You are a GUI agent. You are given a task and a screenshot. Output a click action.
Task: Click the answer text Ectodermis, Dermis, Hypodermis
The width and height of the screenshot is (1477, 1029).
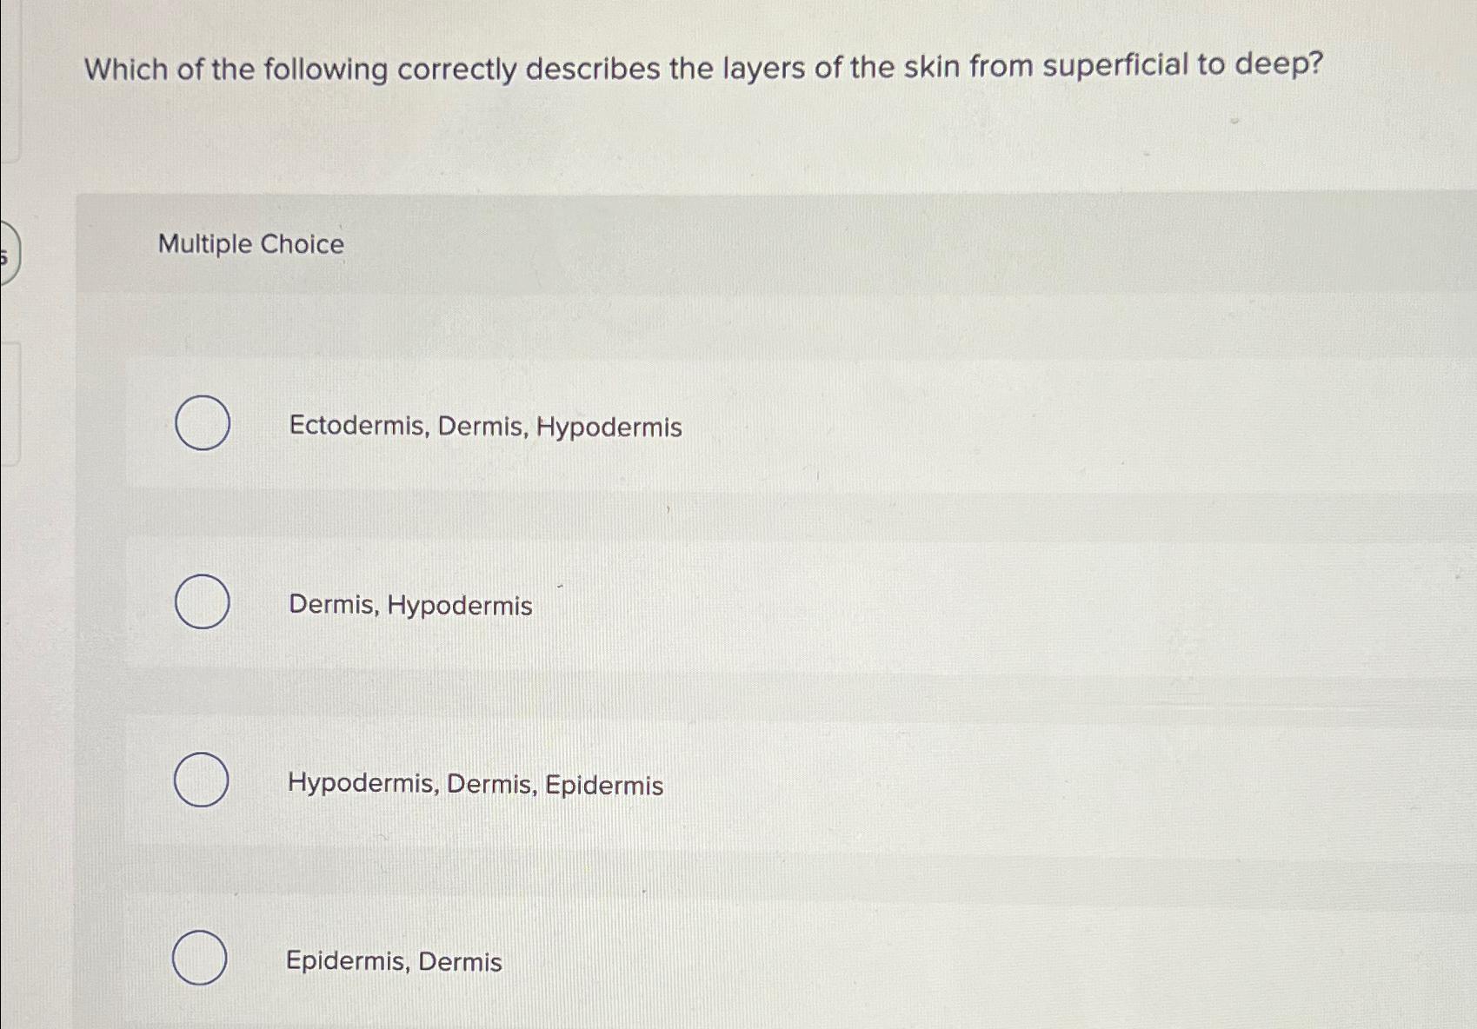coord(485,427)
